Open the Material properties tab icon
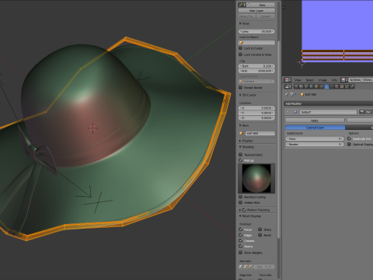The width and height of the screenshot is (373, 280). [336, 86]
